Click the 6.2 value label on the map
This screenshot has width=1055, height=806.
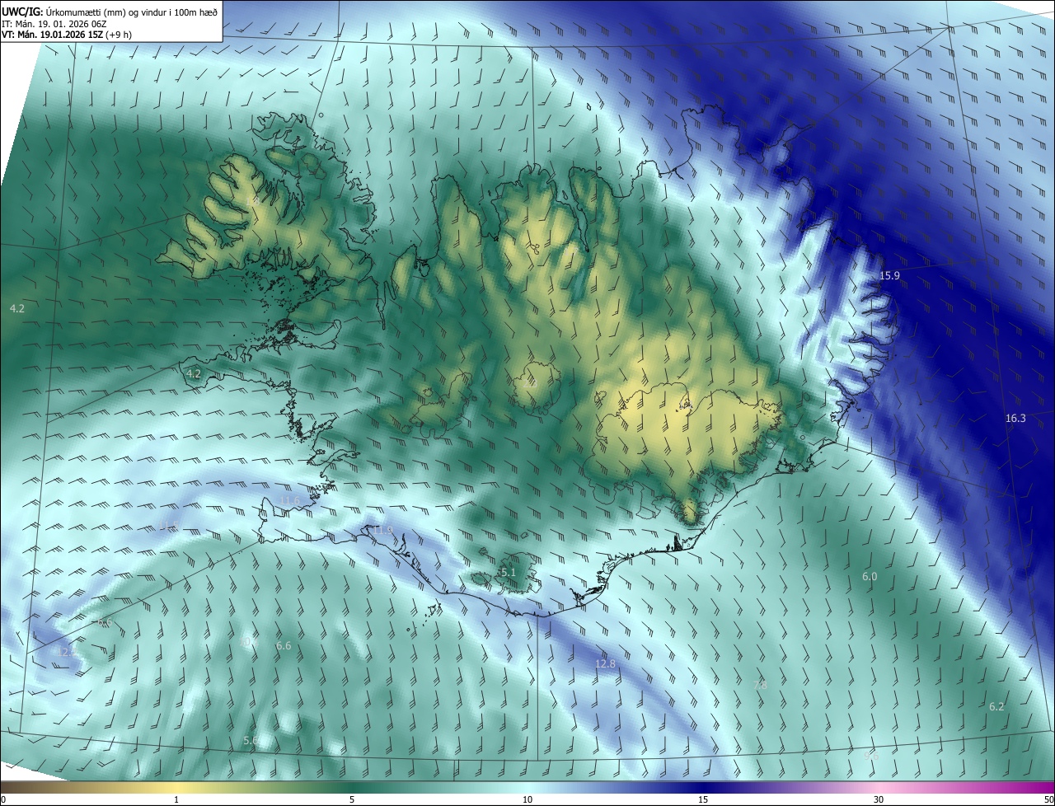click(996, 706)
